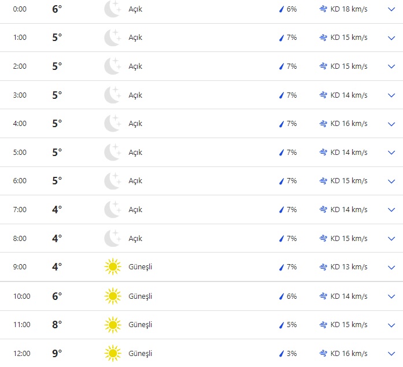Click the sun icon for 9:00
Image resolution: width=403 pixels, height=367 pixels.
point(112,267)
